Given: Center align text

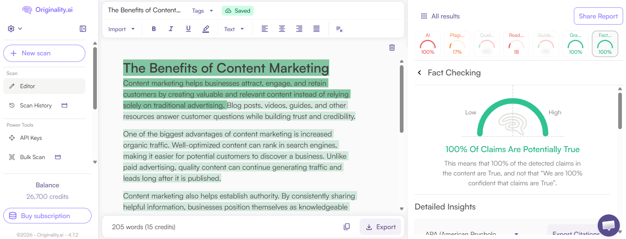Looking at the screenshot, I should pyautogui.click(x=282, y=29).
